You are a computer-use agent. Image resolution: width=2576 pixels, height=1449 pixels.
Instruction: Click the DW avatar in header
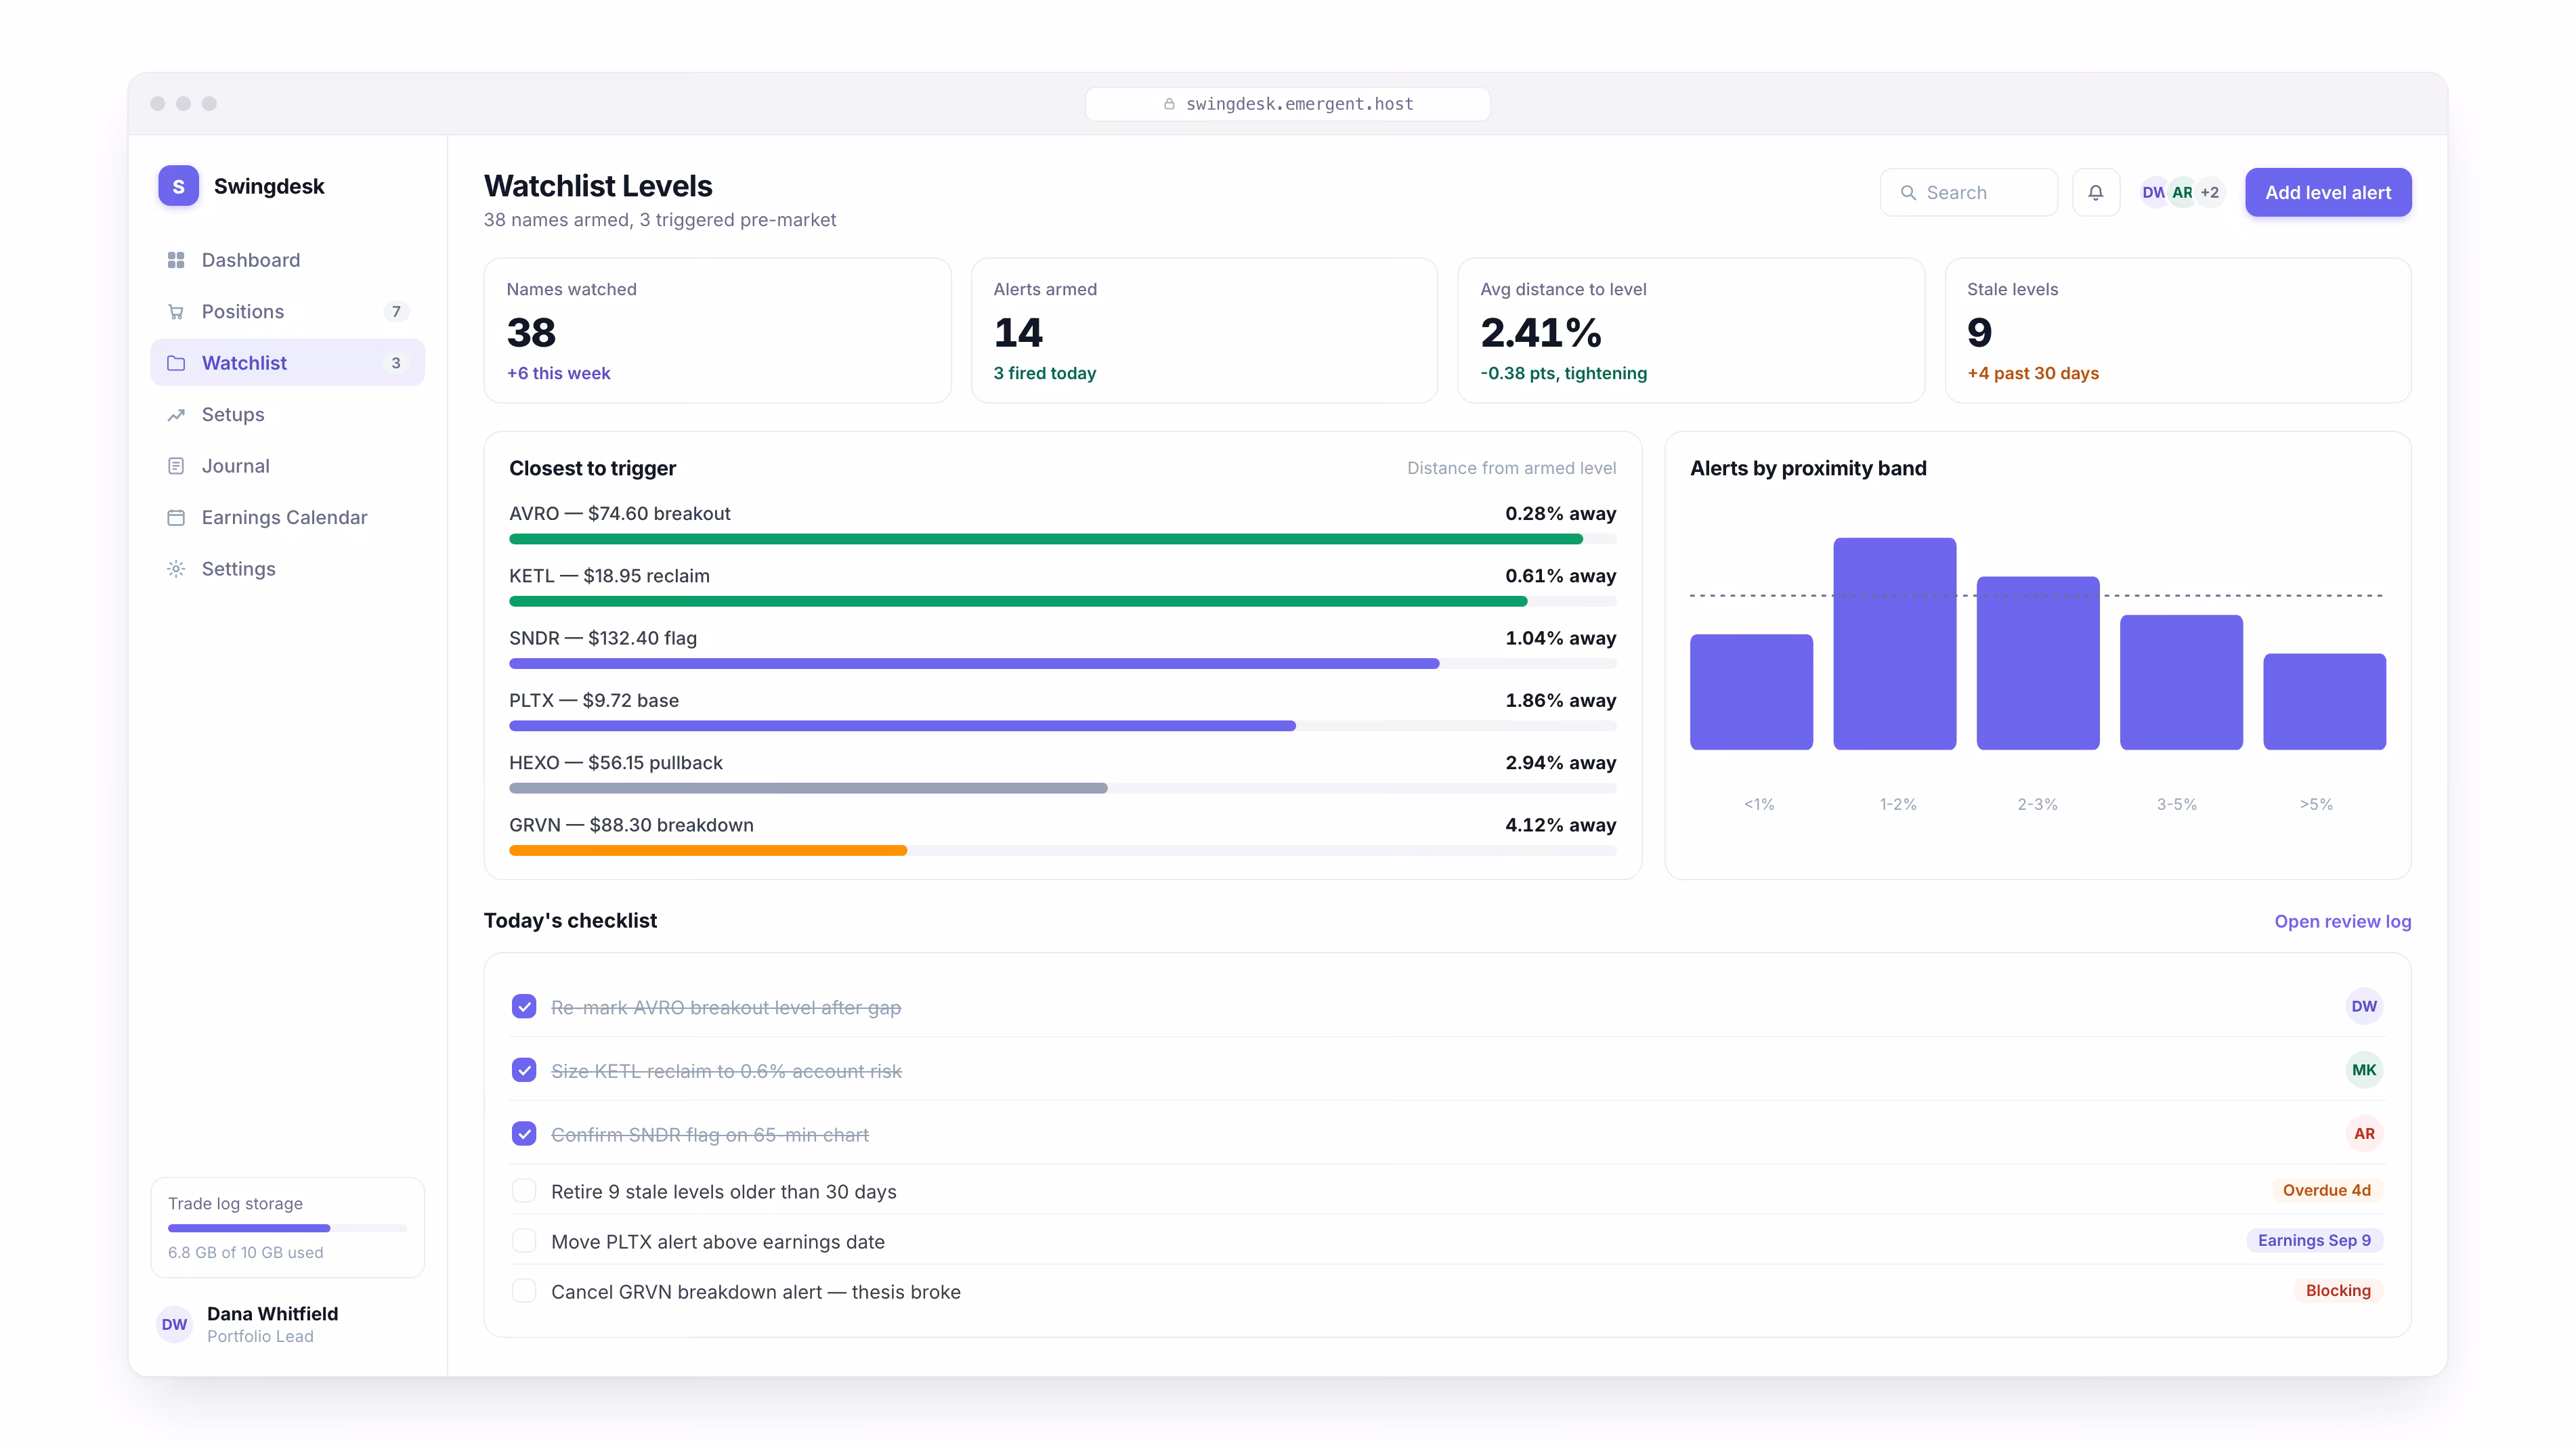(2152, 193)
